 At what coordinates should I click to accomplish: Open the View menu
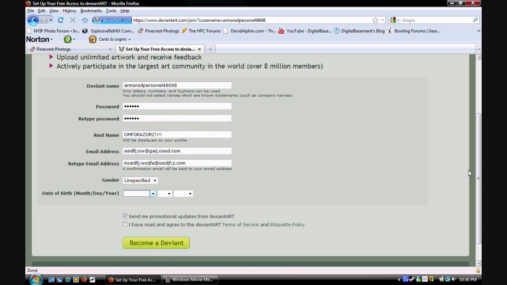click(x=54, y=11)
